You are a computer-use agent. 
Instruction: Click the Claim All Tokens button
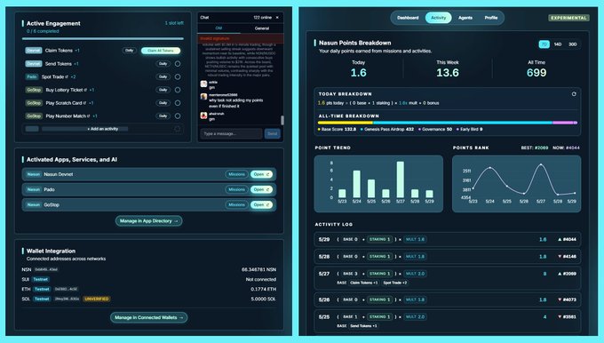tap(161, 51)
